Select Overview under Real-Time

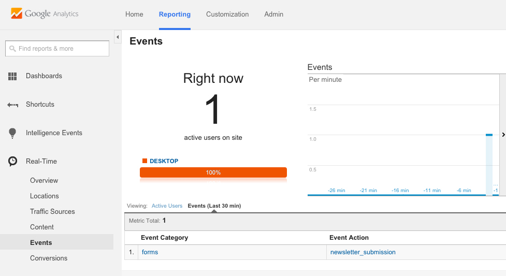pos(44,181)
